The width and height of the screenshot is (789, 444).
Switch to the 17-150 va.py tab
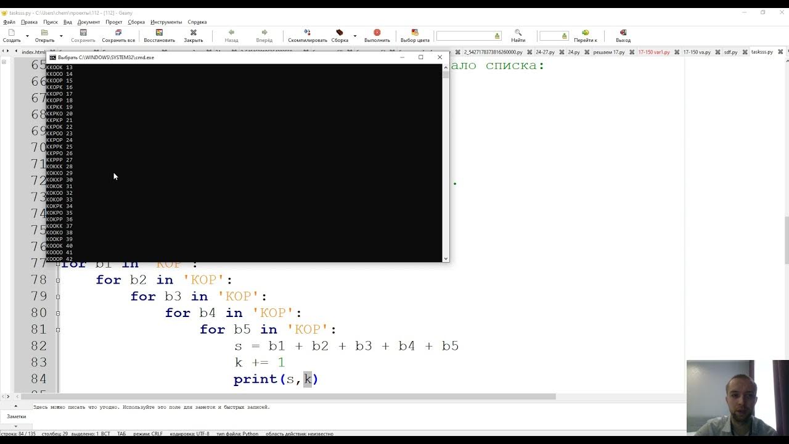(x=697, y=52)
